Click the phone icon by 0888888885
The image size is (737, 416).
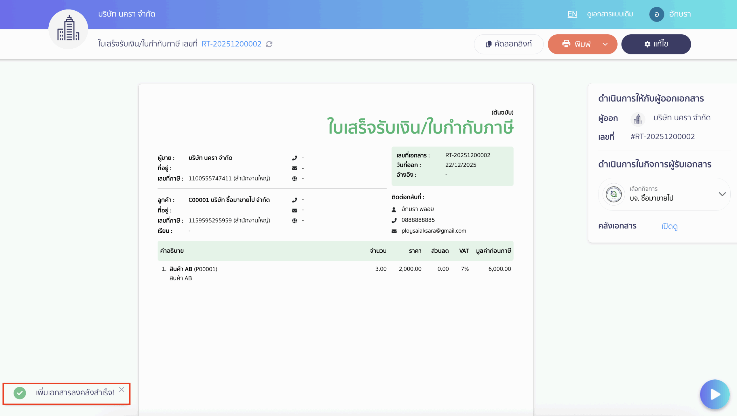[x=394, y=220]
